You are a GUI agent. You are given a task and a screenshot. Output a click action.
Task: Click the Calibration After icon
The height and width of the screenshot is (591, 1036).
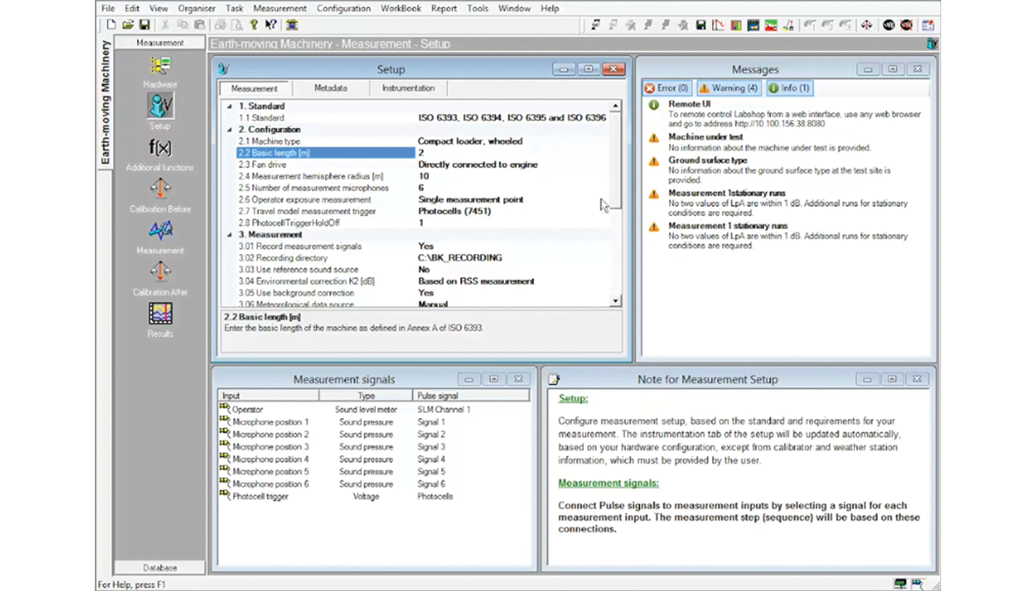(160, 273)
